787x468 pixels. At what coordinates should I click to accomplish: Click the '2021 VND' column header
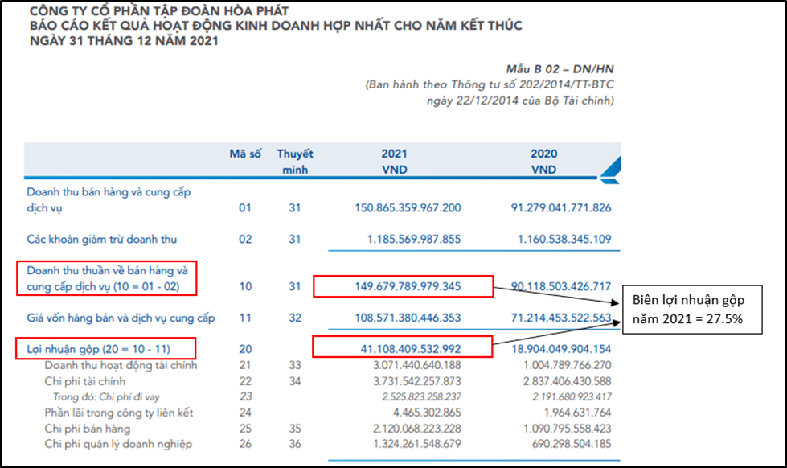[395, 162]
